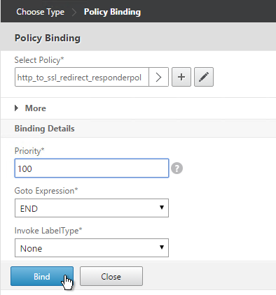Click the Binding Details section header

click(44, 129)
